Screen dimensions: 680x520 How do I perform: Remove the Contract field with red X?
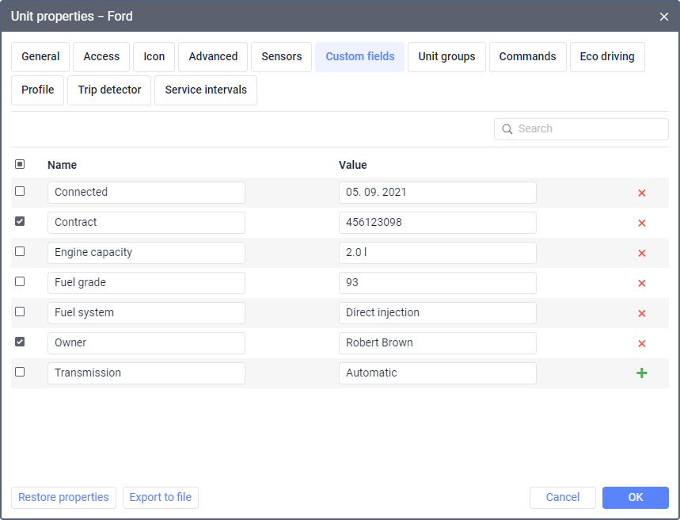641,223
